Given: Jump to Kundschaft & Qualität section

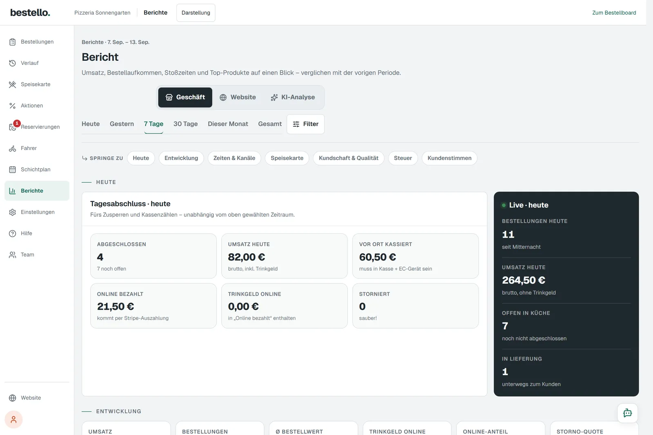Looking at the screenshot, I should 349,158.
